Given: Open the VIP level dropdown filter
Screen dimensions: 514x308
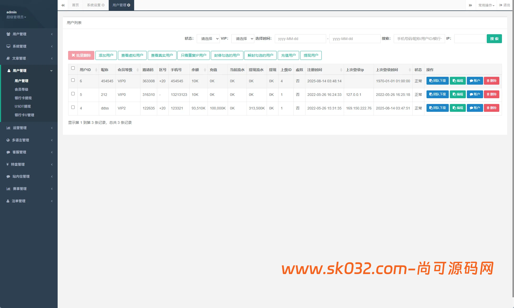Looking at the screenshot, I should click(x=243, y=39).
